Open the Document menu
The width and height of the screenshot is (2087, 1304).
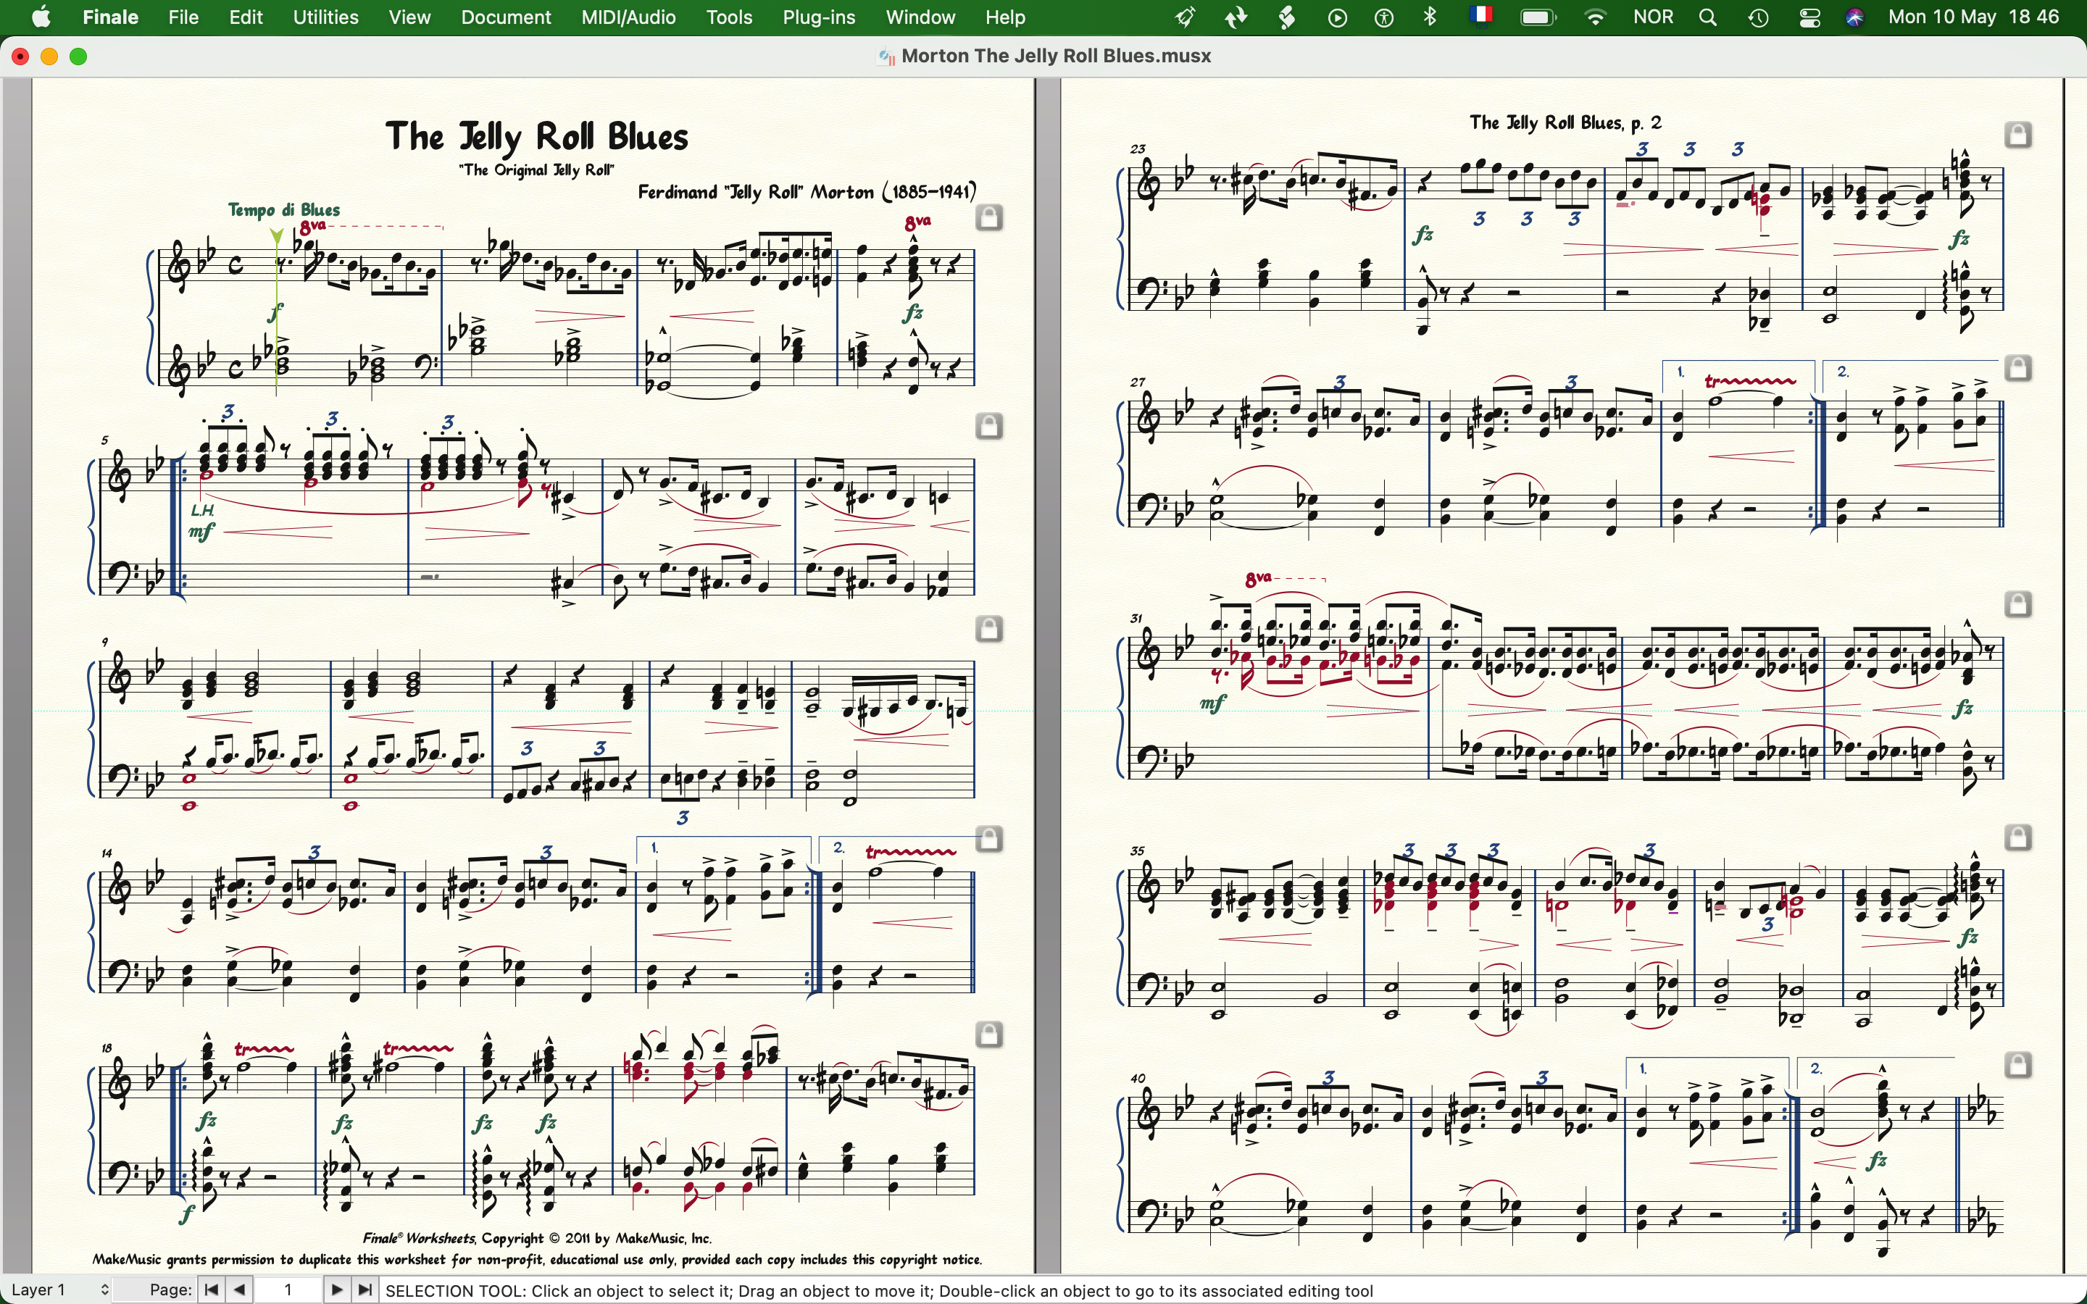coord(507,17)
